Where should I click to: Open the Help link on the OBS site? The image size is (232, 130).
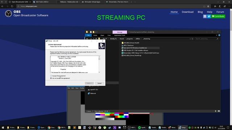tap(210, 12)
